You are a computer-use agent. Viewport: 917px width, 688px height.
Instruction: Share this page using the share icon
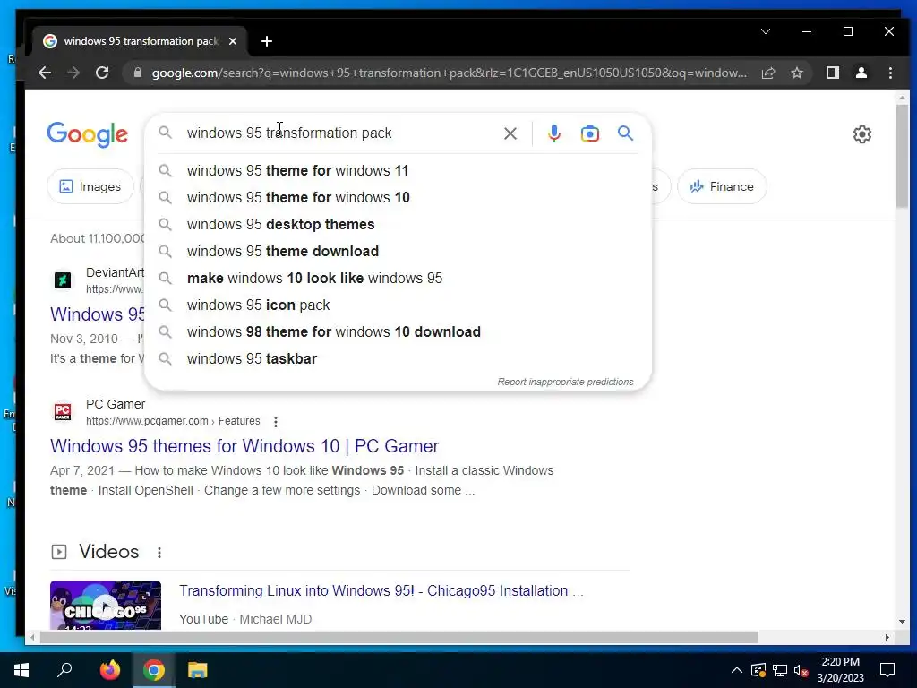pyautogui.click(x=767, y=73)
